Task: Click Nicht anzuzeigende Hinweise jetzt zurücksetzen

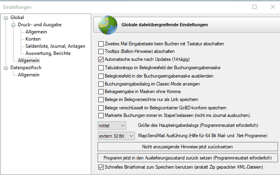Action: 188,147
